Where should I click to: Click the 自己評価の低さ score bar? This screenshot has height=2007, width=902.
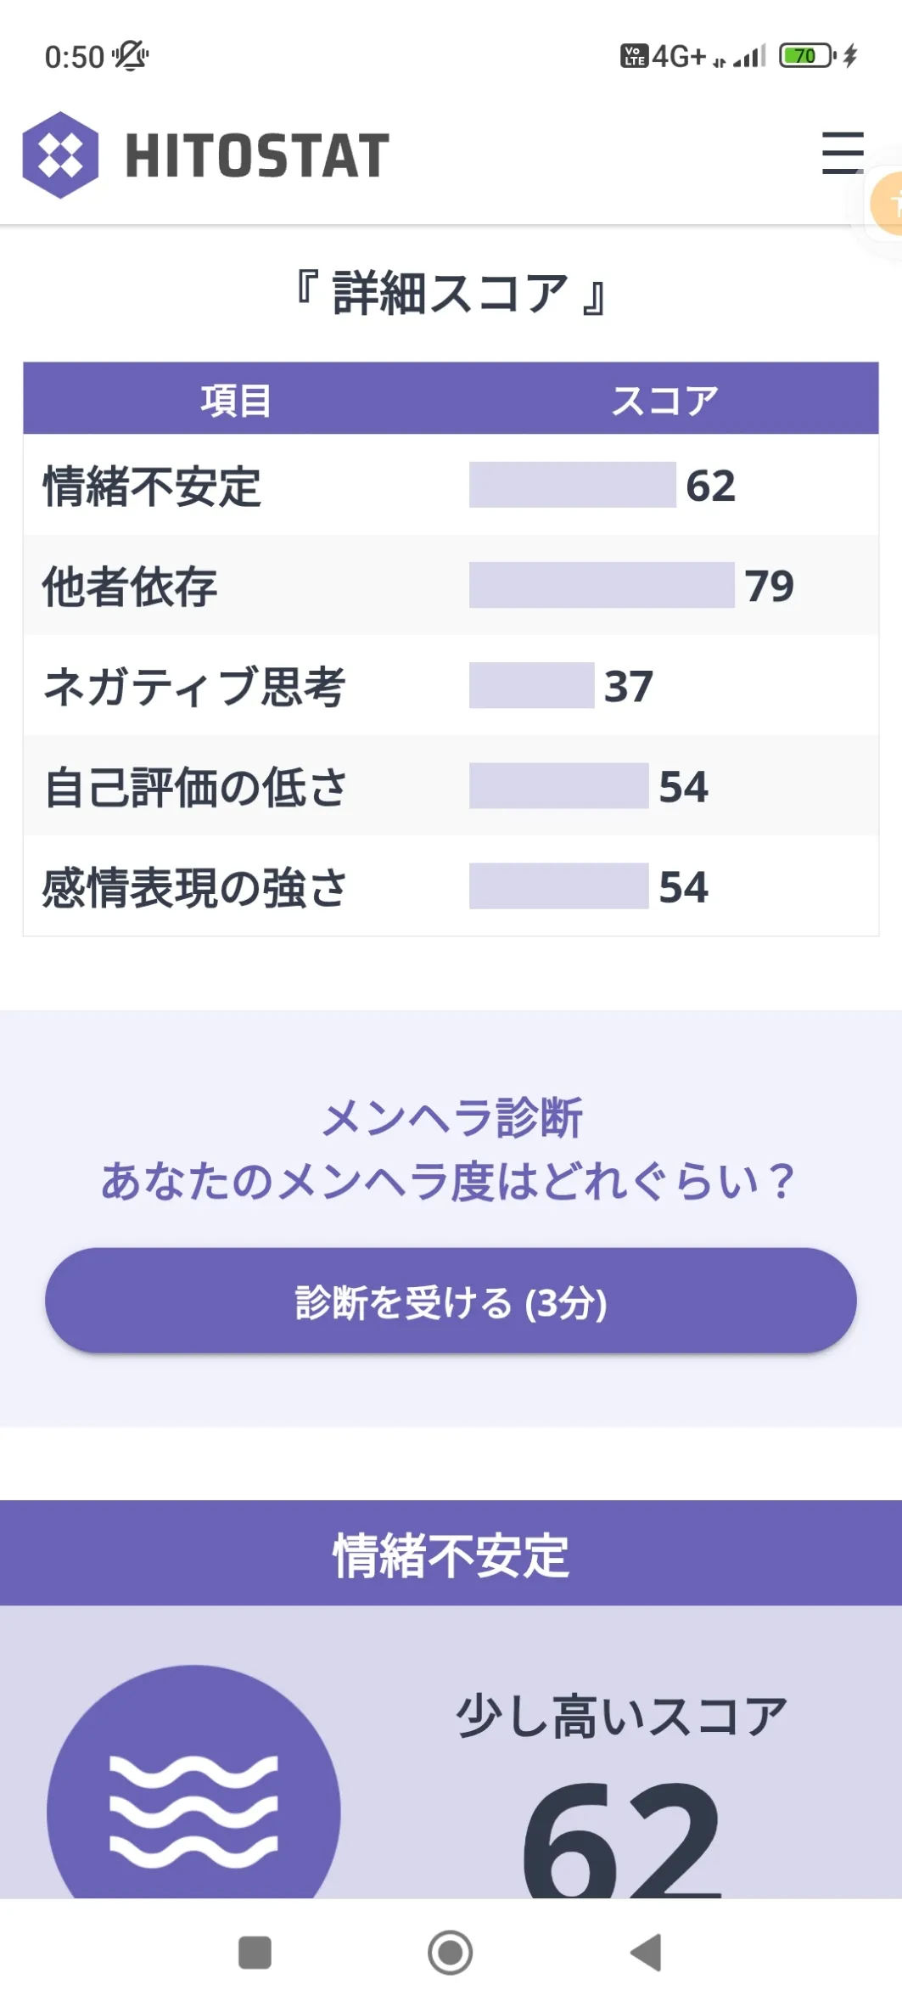[559, 785]
